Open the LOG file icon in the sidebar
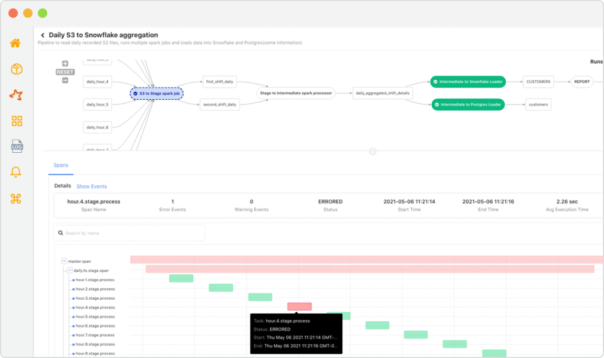Screen dimensions: 604x358 point(16,146)
